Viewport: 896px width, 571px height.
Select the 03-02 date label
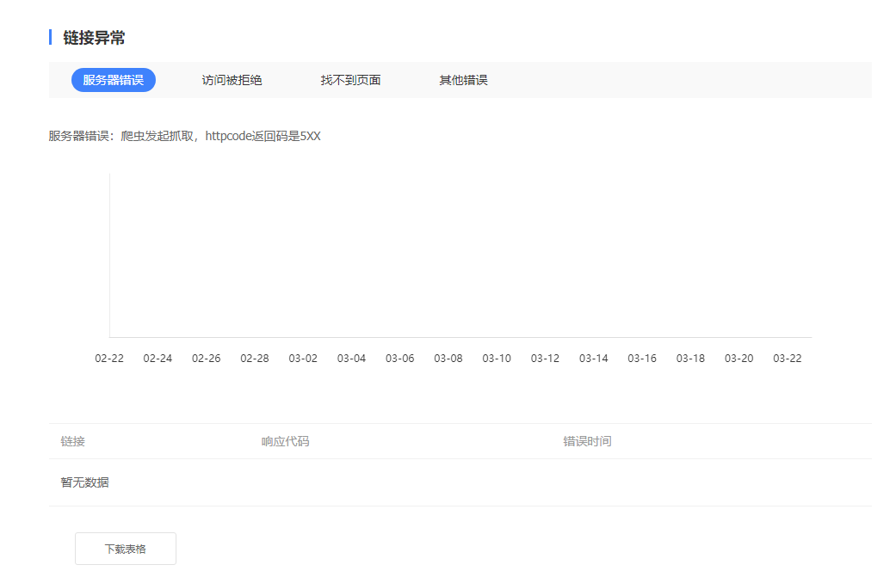click(x=302, y=358)
